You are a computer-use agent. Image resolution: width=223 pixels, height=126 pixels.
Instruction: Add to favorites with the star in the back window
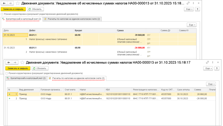pyautogui.click(x=18, y=3)
